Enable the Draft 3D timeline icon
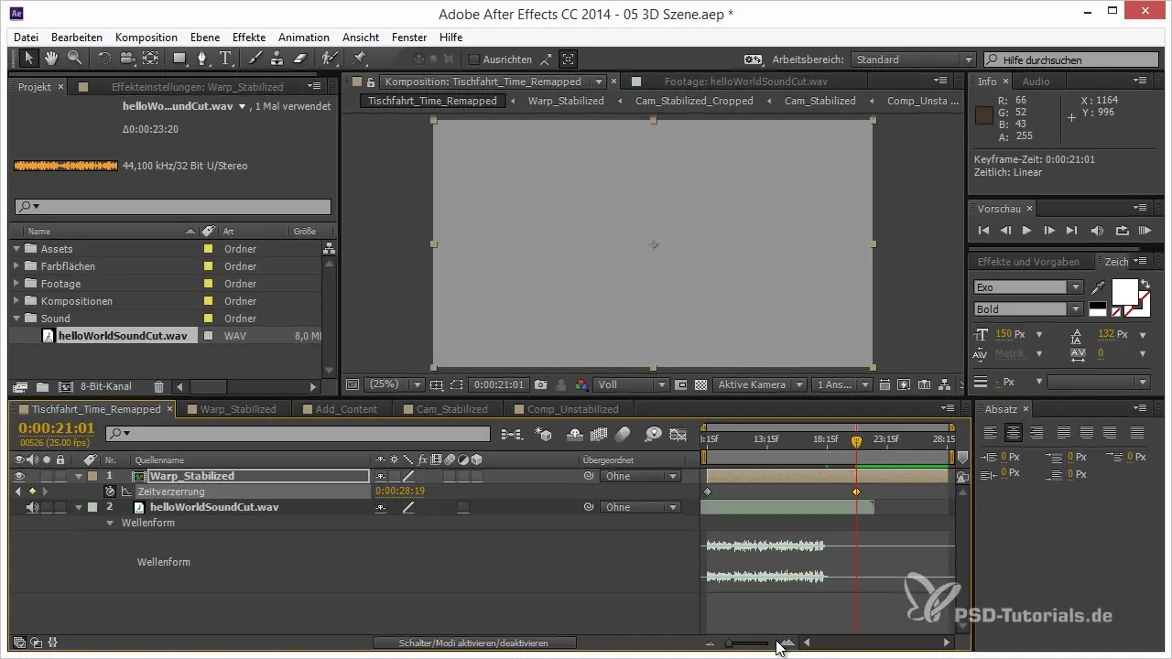The height and width of the screenshot is (659, 1172). [543, 433]
